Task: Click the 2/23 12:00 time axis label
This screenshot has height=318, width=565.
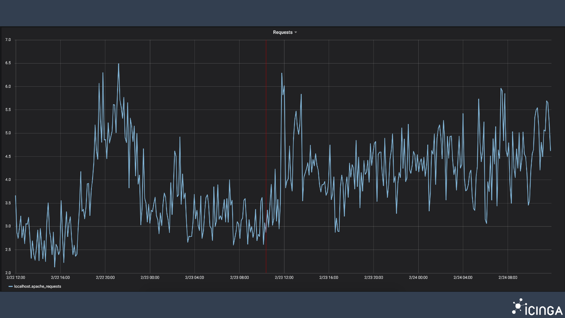Action: coord(284,278)
